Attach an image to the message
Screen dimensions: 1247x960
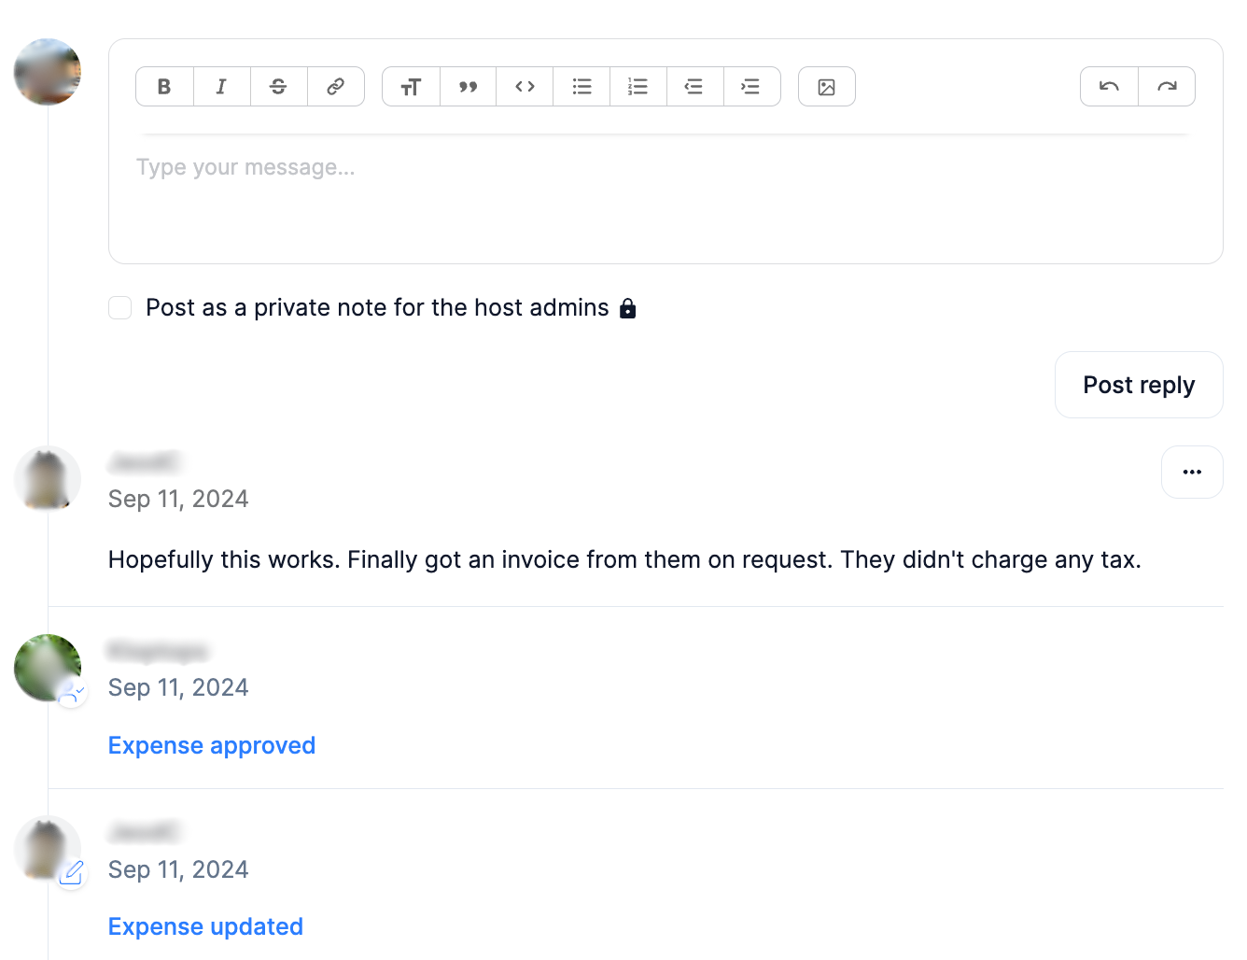tap(826, 87)
